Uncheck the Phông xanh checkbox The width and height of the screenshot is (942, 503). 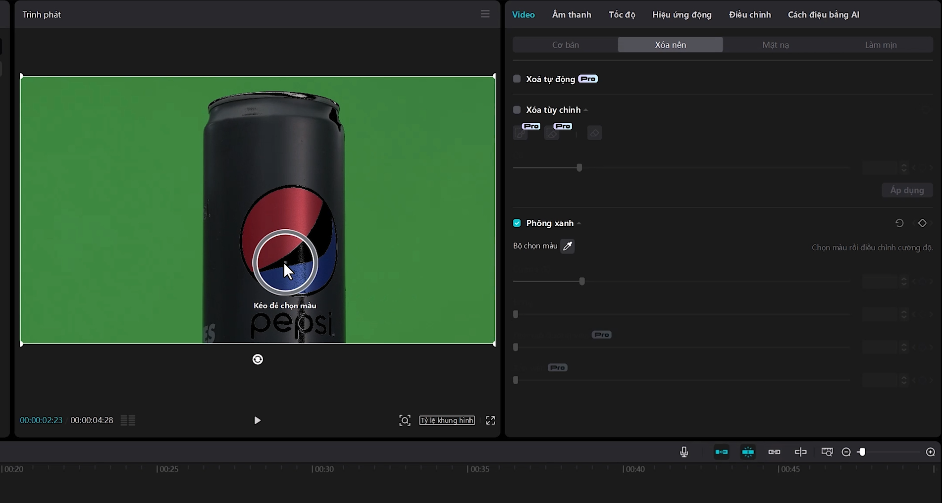(x=517, y=223)
